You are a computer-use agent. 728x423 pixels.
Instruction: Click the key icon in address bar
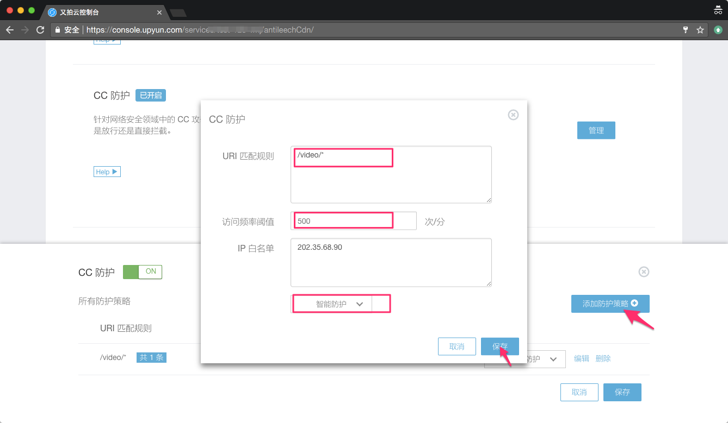tap(686, 30)
